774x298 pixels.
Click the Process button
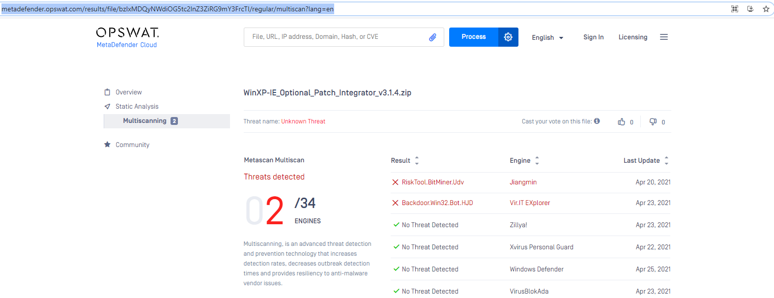point(474,37)
